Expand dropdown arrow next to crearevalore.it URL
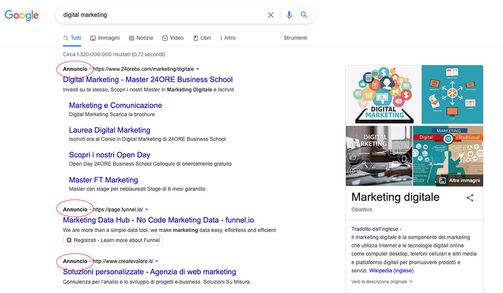 (x=157, y=261)
